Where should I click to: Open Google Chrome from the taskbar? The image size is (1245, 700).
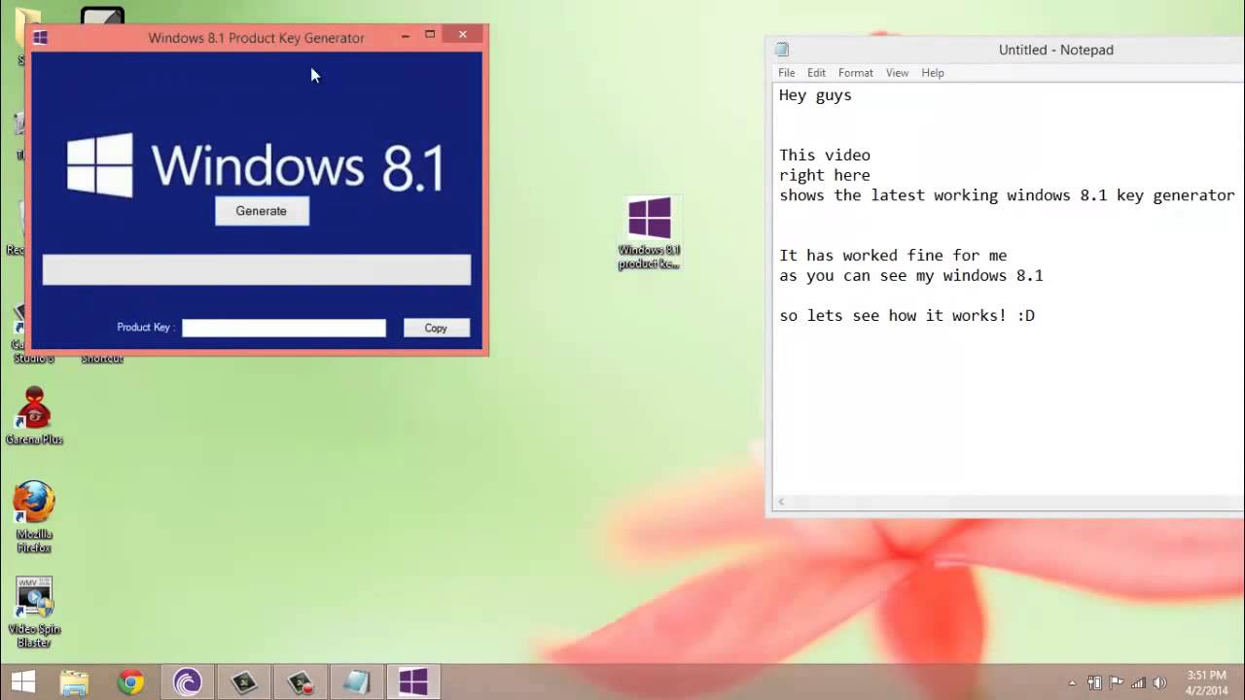[x=130, y=682]
